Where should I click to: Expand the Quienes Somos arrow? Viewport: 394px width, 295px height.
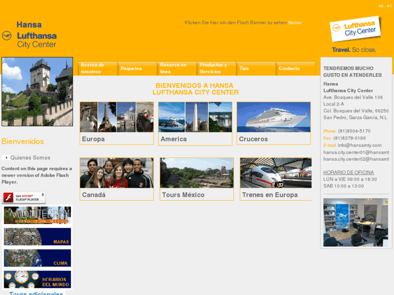pyautogui.click(x=7, y=158)
